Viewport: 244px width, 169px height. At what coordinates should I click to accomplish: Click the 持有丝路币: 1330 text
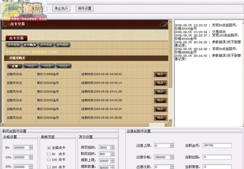pos(44,52)
